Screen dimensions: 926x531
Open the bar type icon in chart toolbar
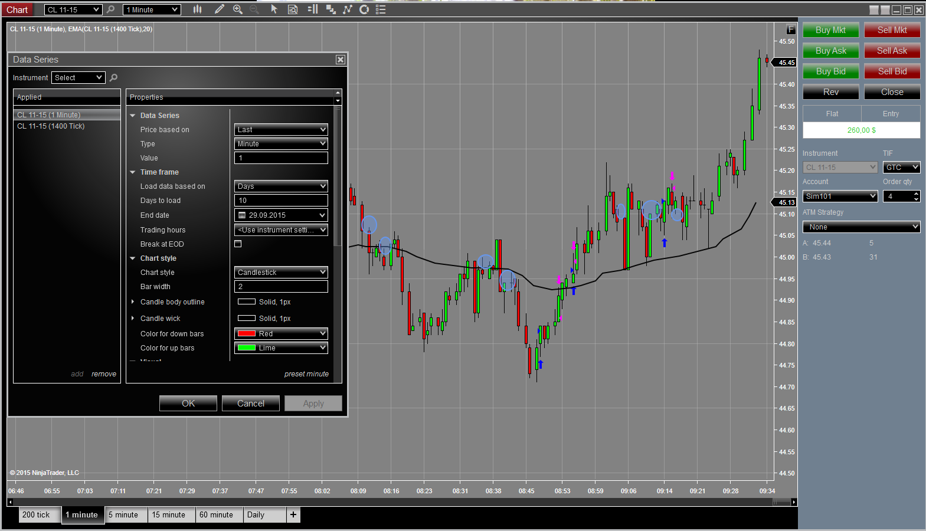point(198,9)
